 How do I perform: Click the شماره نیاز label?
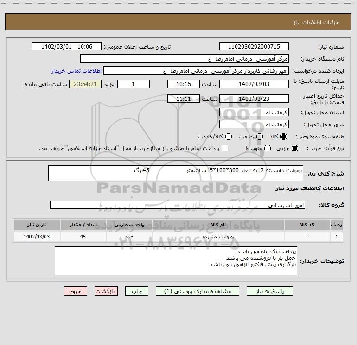point(331,47)
